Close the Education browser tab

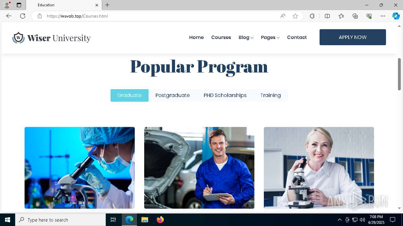[97, 5]
